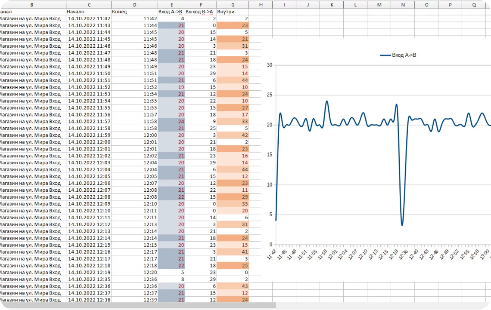Select cell '14.10.2022 12:19'
This screenshot has height=310, width=491.
tap(89, 273)
